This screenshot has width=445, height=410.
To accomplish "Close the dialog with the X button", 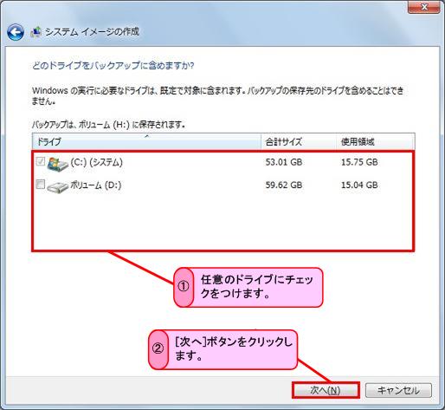I will [x=424, y=7].
